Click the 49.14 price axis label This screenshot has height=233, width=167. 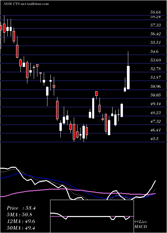click(x=156, y=104)
